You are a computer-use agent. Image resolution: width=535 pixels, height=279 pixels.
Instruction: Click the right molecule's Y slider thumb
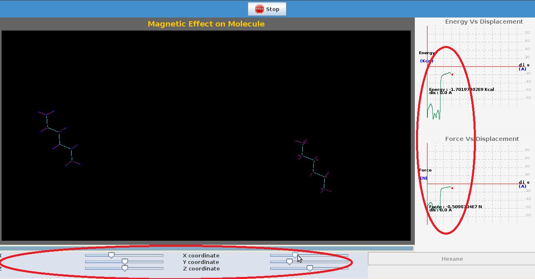289,262
